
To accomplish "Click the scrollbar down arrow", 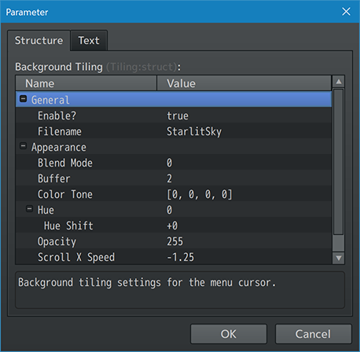I will click(x=339, y=258).
